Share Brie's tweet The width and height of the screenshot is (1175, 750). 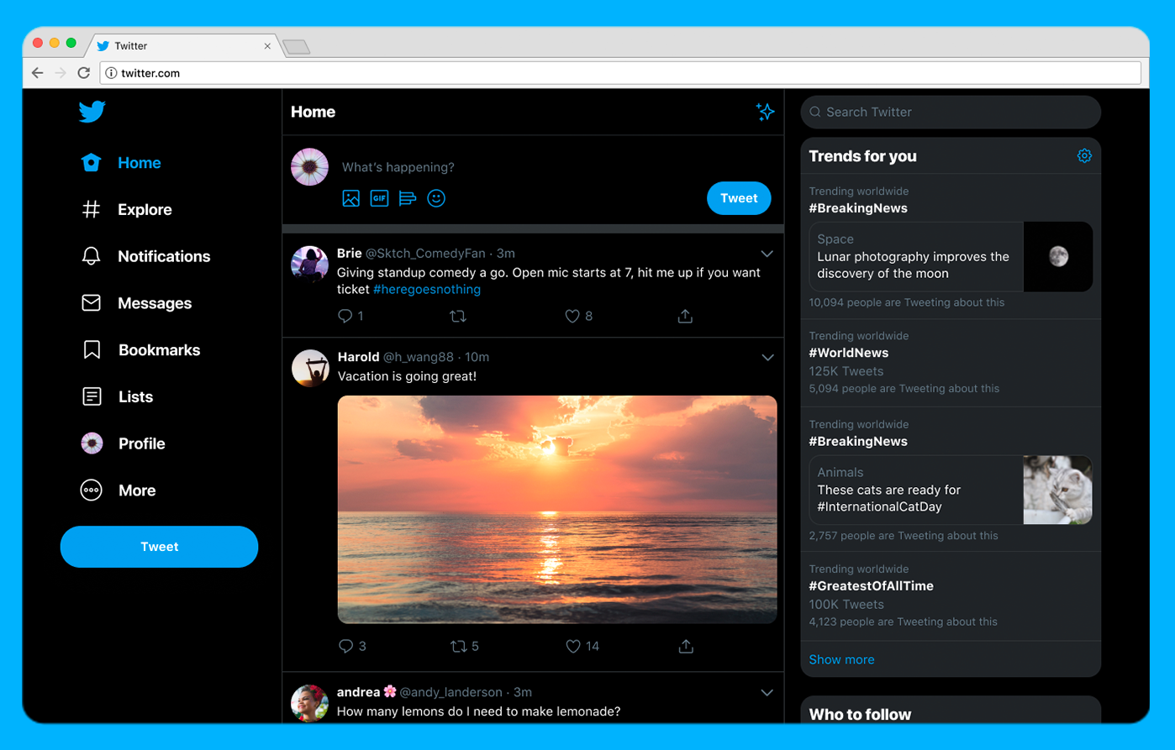click(685, 316)
